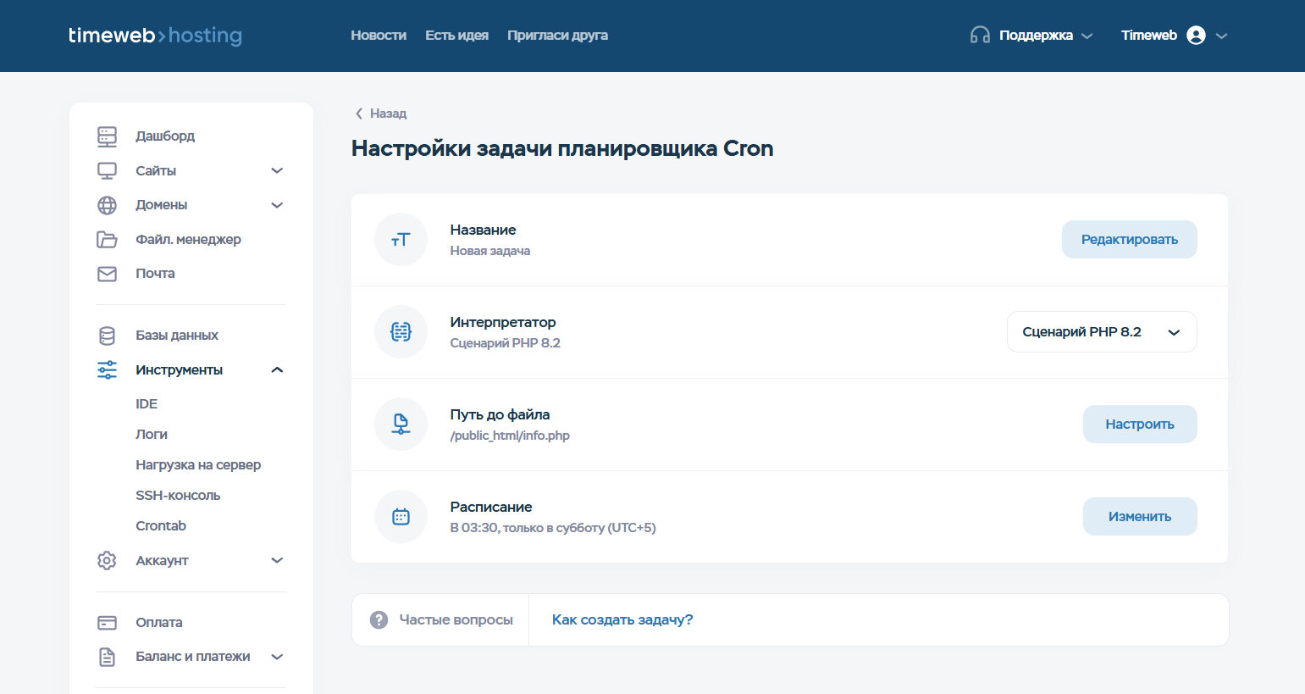The image size is (1305, 694).
Task: Open Crontab in the tools submenu
Action: 161,526
